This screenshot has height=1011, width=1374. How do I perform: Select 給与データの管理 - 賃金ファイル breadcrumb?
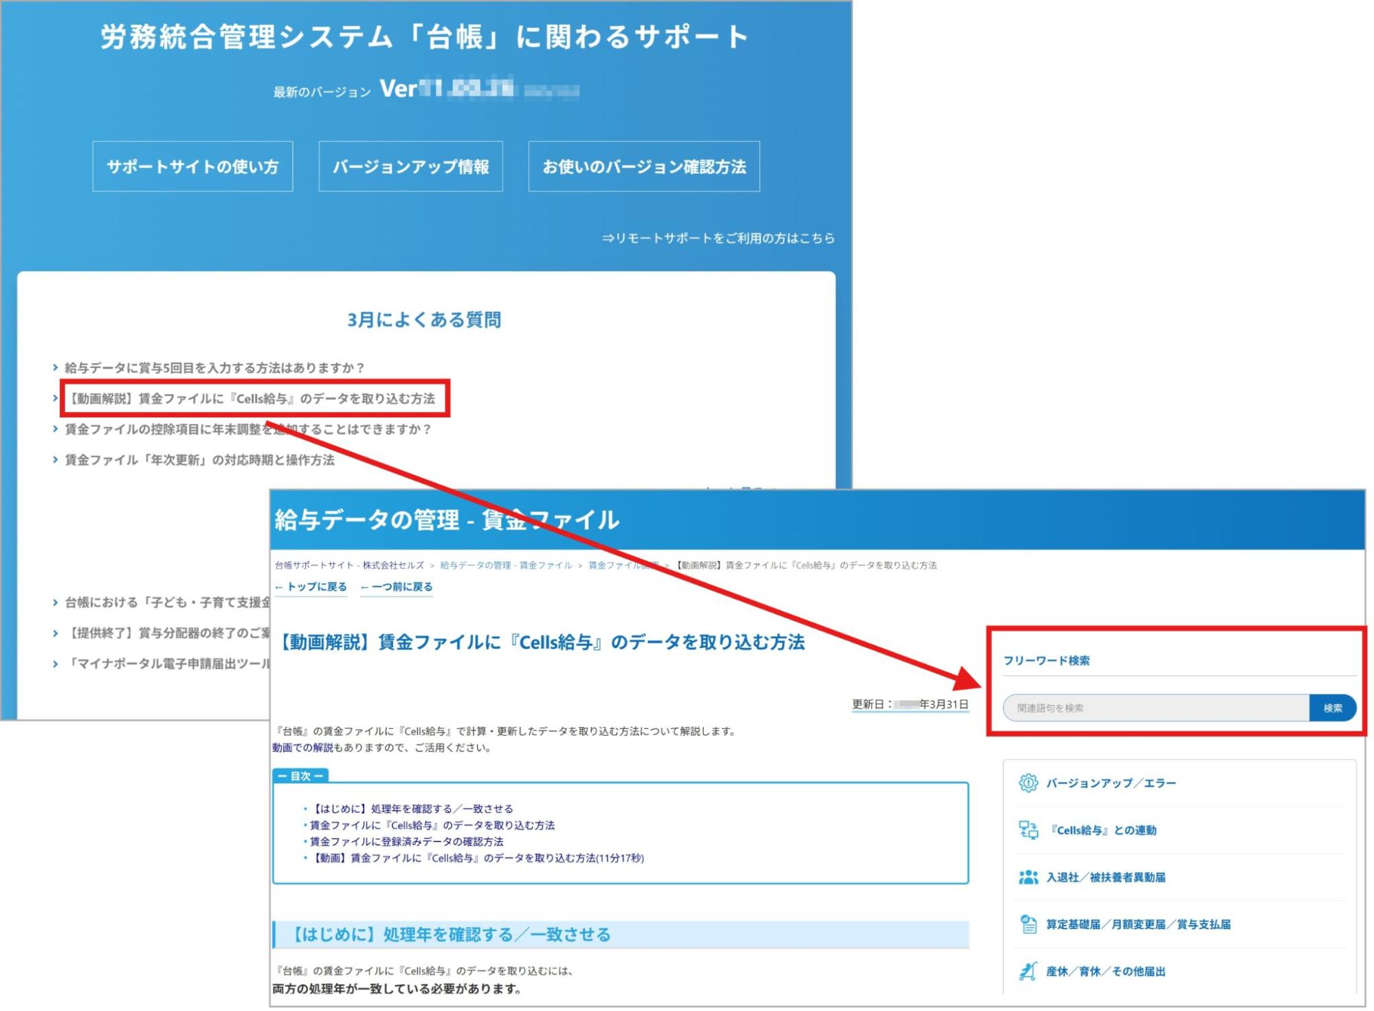[x=506, y=565]
